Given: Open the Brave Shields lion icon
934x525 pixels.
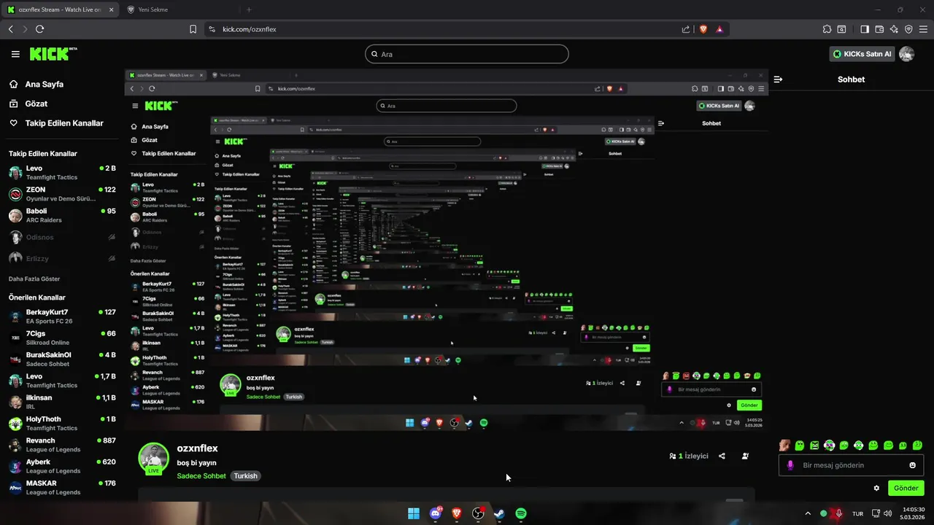Looking at the screenshot, I should tap(703, 29).
